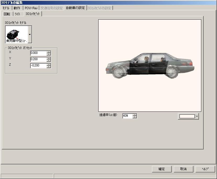Viewport: 217px width, 179px height.
Task: Open the ライト sub-tab
Action: (18, 14)
